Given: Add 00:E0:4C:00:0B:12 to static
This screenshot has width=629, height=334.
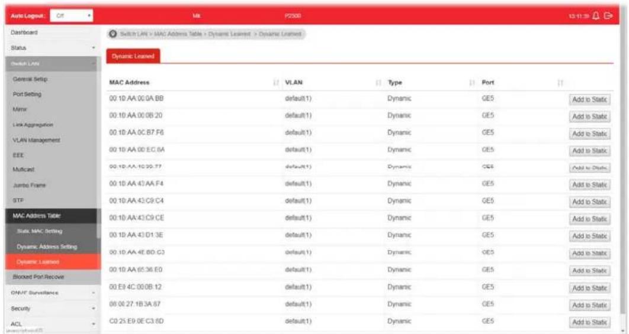Looking at the screenshot, I should click(x=589, y=288).
